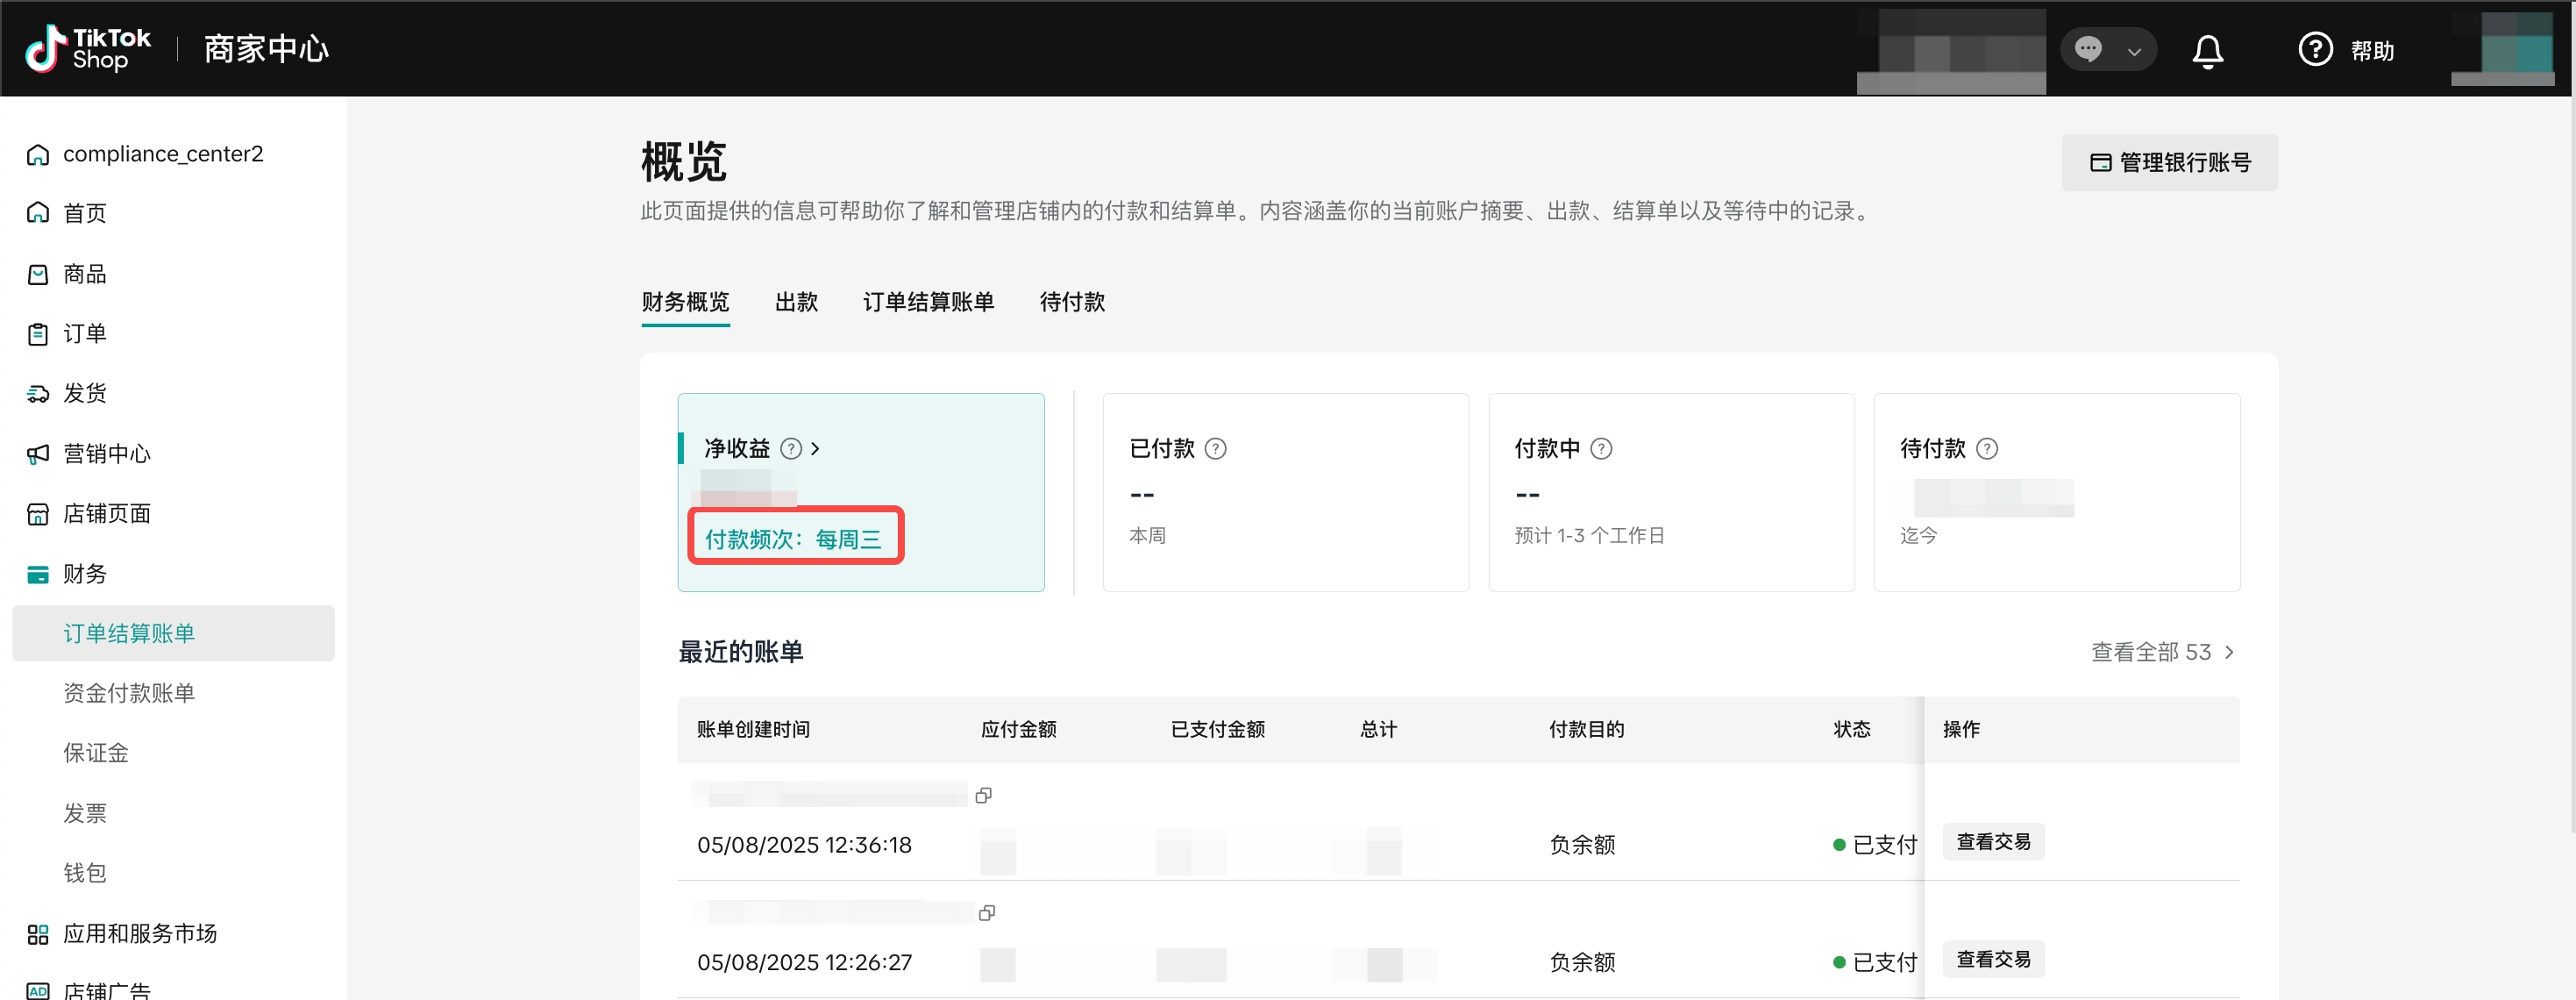Click the 管理银行账号 button
The height and width of the screenshot is (1000, 2576).
pyautogui.click(x=2169, y=162)
